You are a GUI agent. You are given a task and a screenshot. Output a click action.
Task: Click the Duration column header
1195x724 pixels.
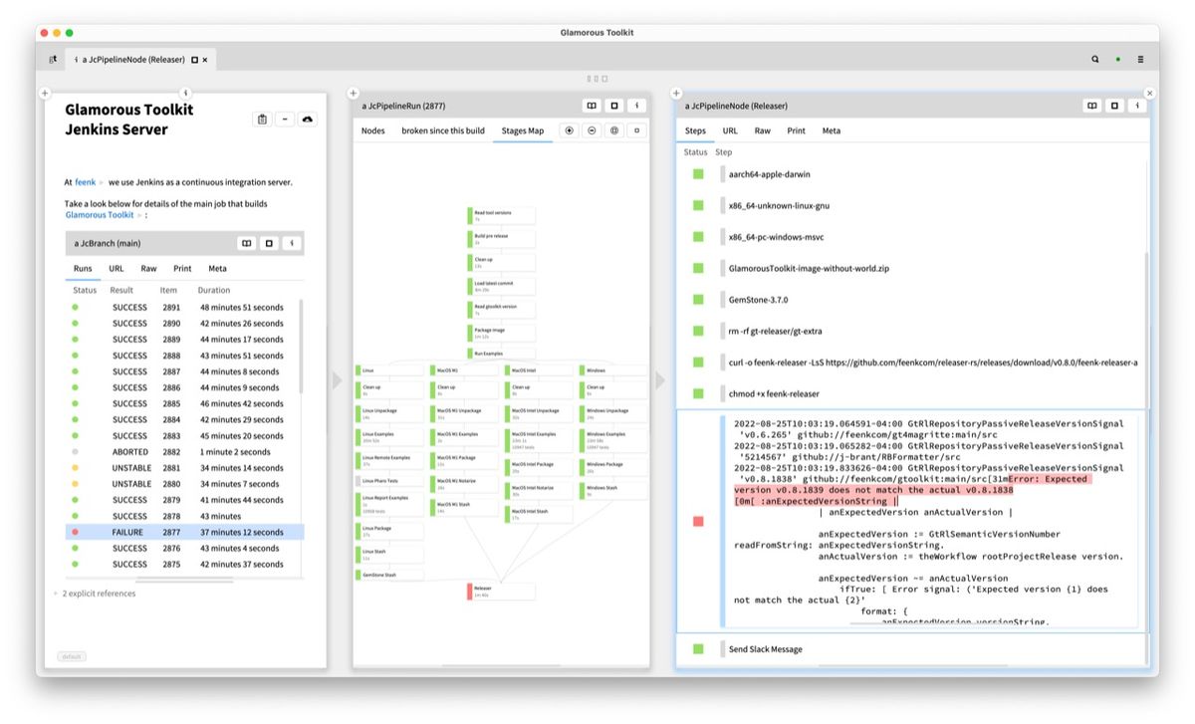coord(214,291)
